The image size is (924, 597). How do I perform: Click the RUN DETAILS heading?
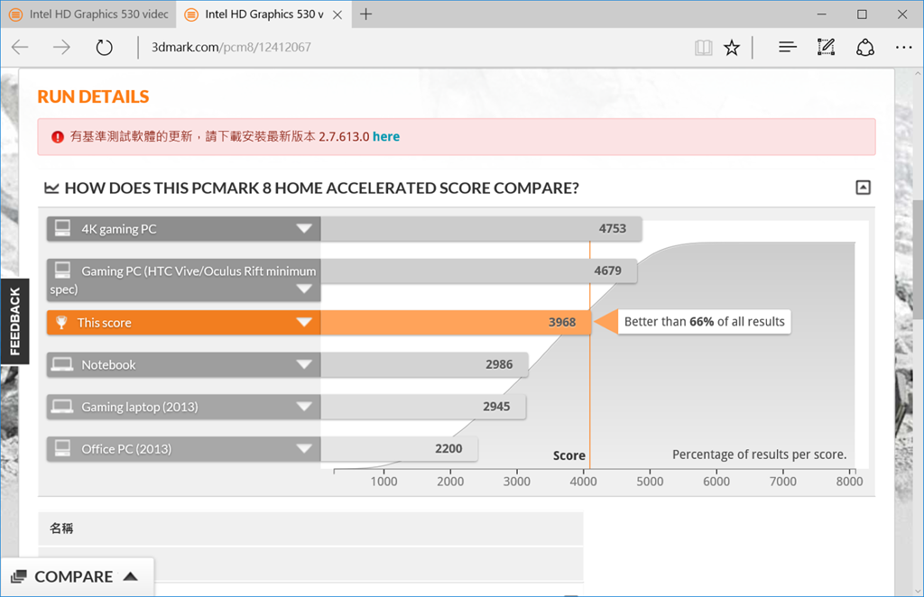[93, 96]
